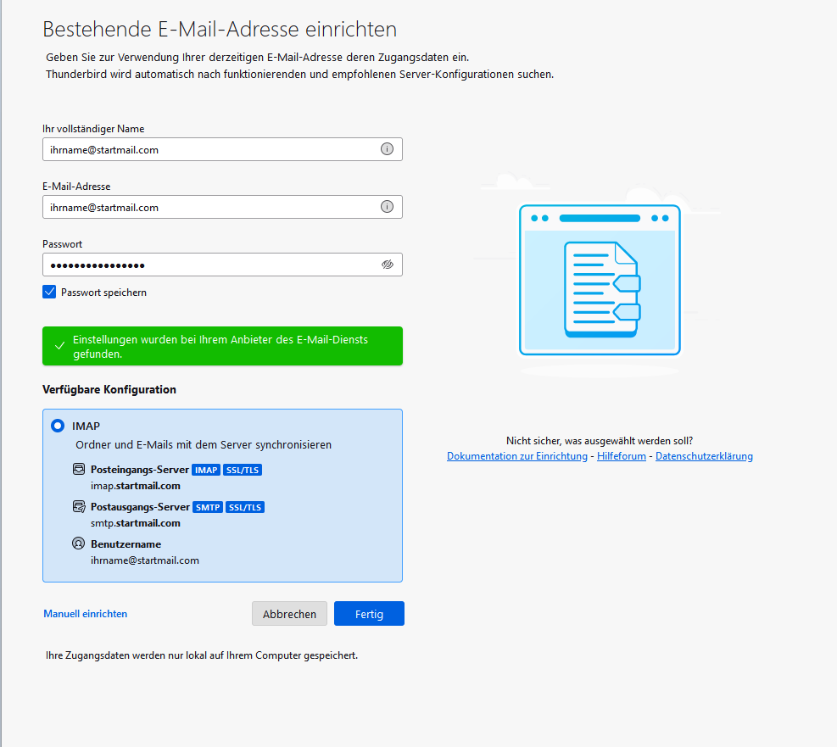Click the Einstellungen wurden gefunden success message
The height and width of the screenshot is (747, 837).
[x=220, y=347]
